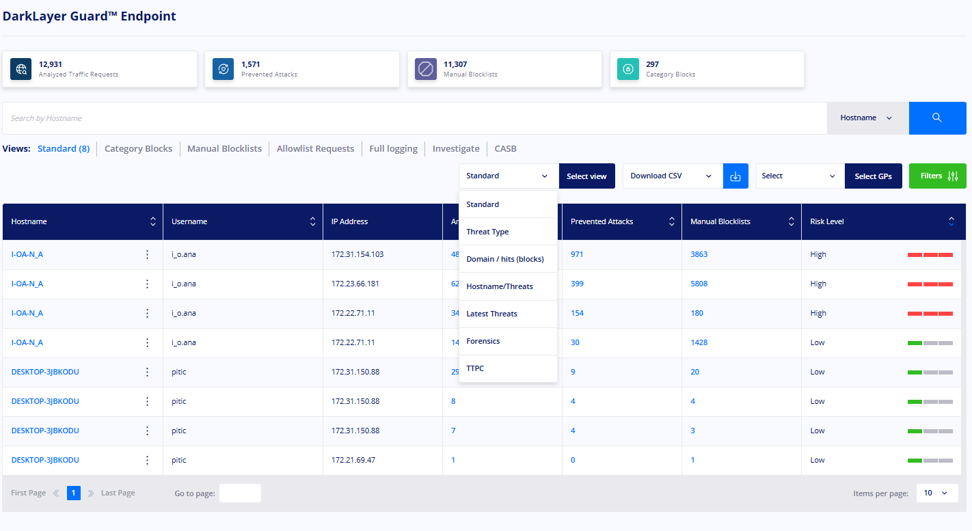Open 3863 manual blocklists link
Viewport: 972px width, 531px height.
coord(699,254)
